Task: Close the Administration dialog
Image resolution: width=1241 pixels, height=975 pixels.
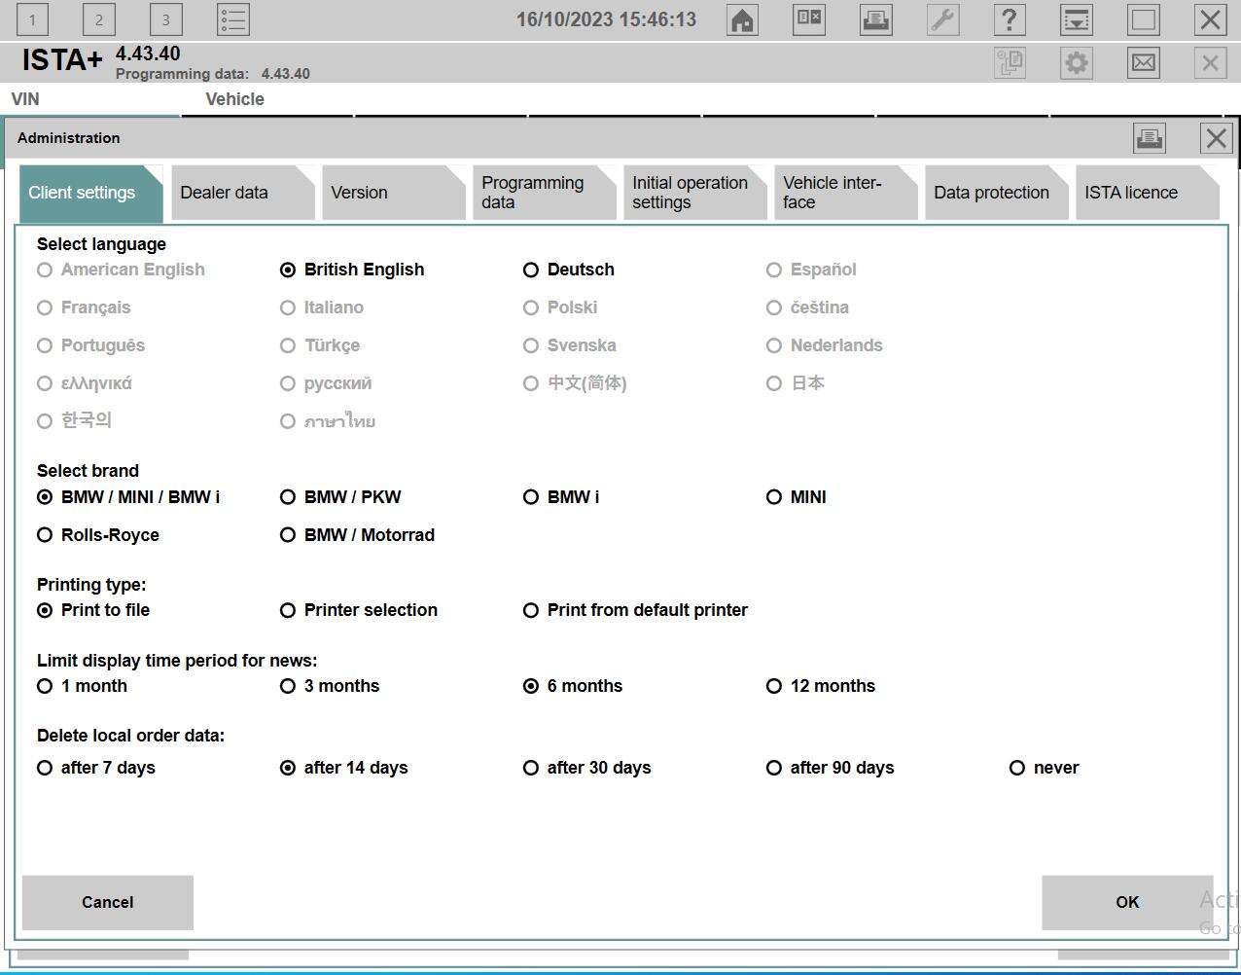Action: tap(1216, 138)
